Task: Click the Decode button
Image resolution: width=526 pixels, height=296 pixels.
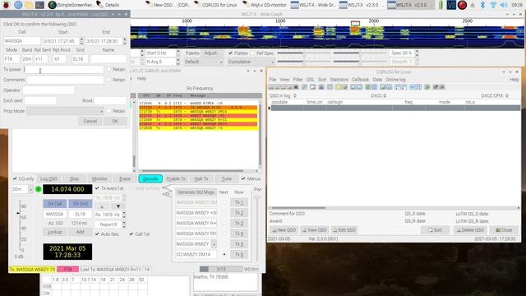Action: click(x=150, y=179)
